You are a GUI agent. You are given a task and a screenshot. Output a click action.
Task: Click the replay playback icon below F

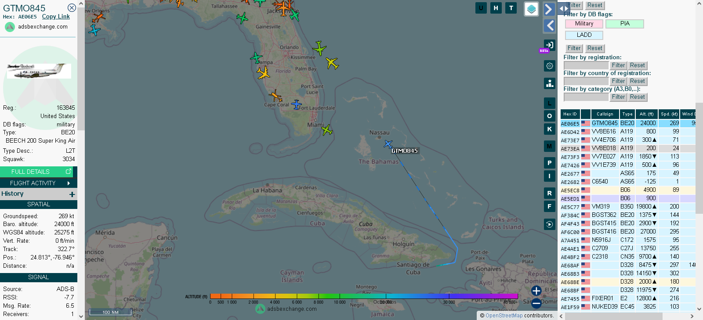tap(549, 224)
